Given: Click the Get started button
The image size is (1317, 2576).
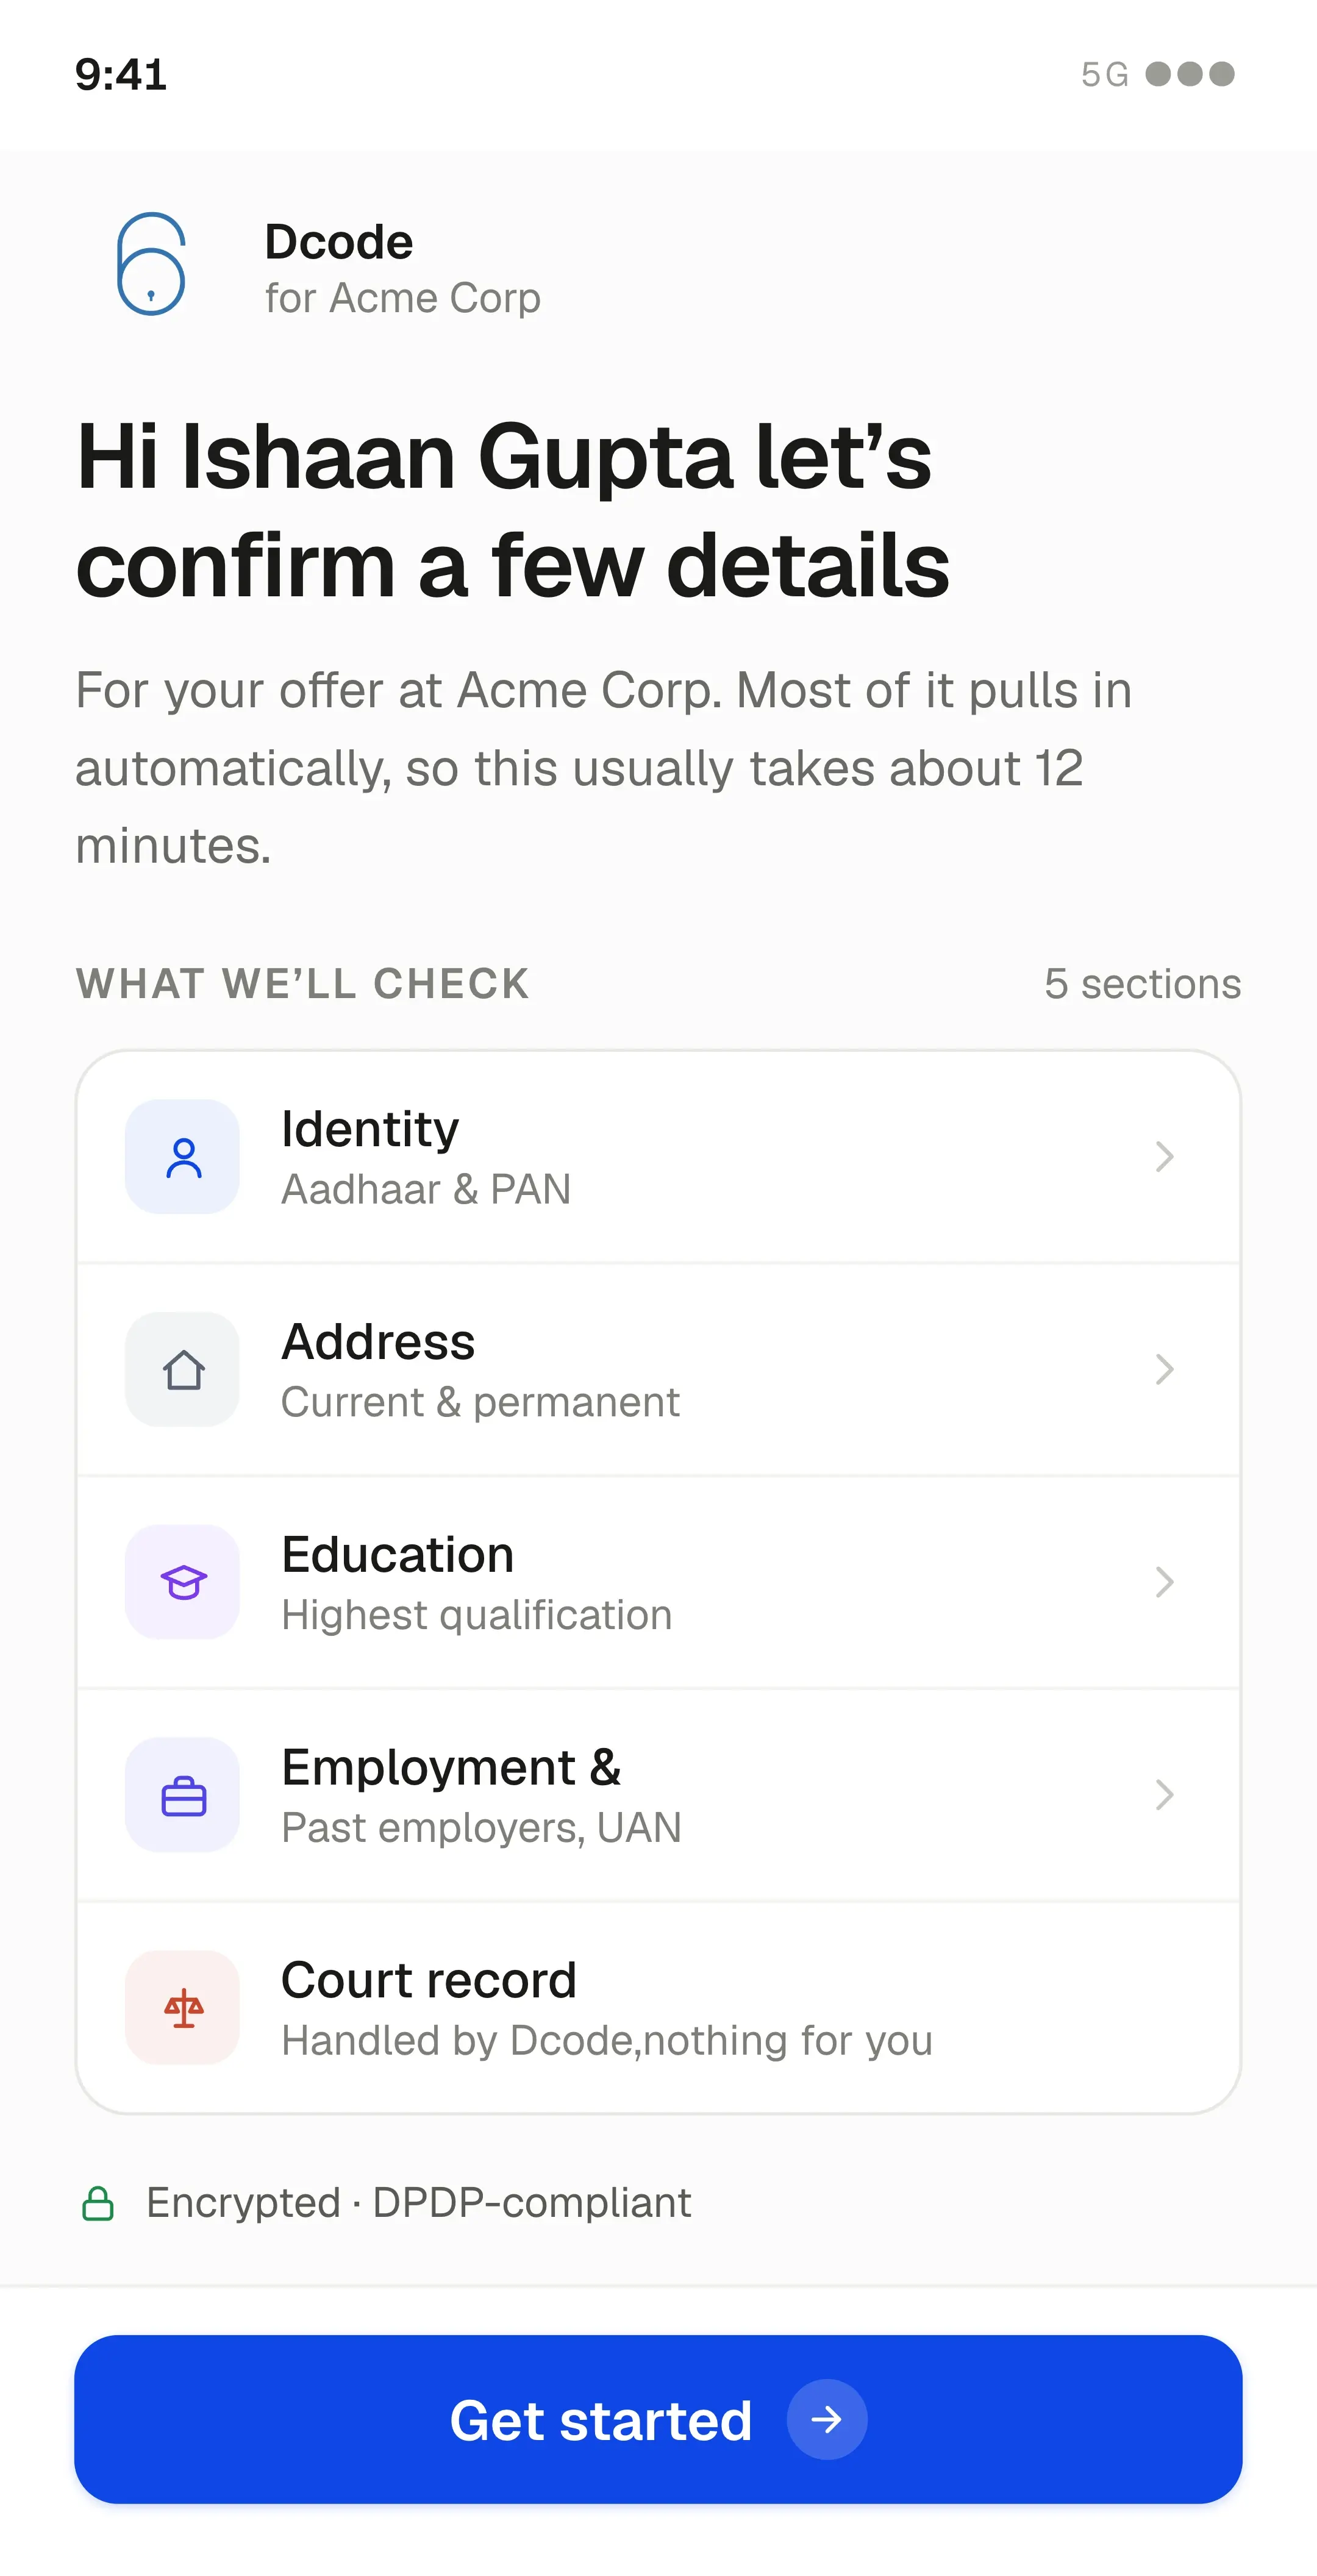Looking at the screenshot, I should 658,2419.
